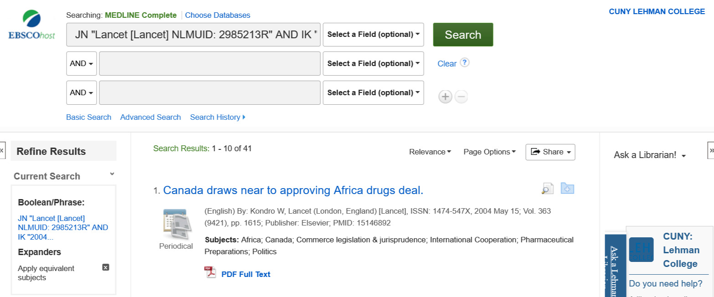
Task: Open the Choose Databases link
Action: [x=217, y=15]
